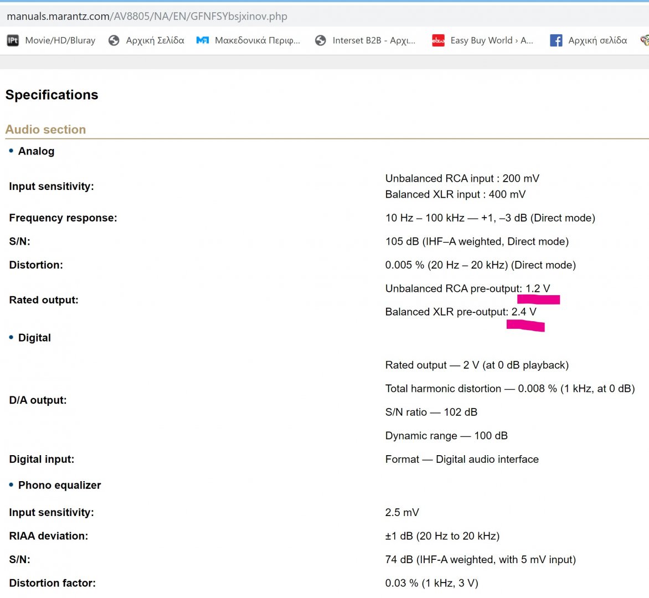Open the Easy Buy World › A... bookmark label
The width and height of the screenshot is (649, 598).
(492, 40)
